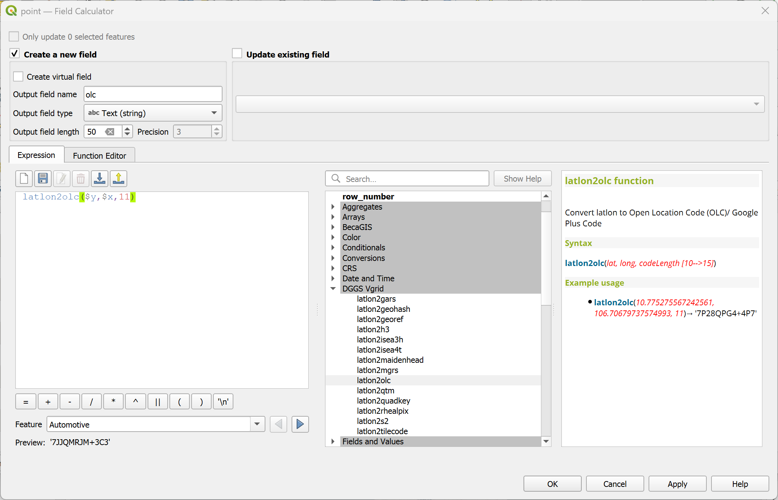This screenshot has height=500, width=778.
Task: Uncheck Create a new field
Action: [15, 54]
